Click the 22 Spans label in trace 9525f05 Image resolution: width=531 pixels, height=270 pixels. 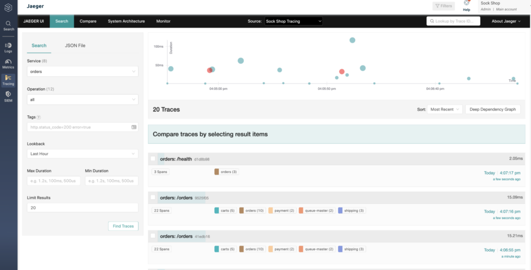pyautogui.click(x=161, y=211)
